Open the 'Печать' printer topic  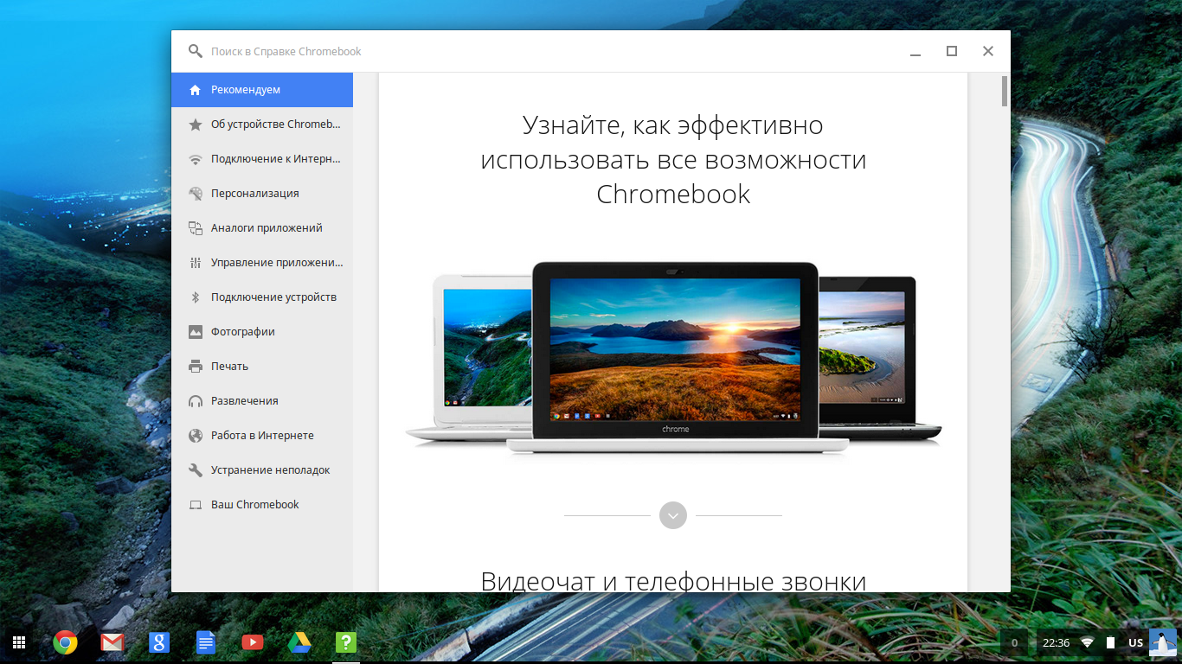(x=262, y=367)
